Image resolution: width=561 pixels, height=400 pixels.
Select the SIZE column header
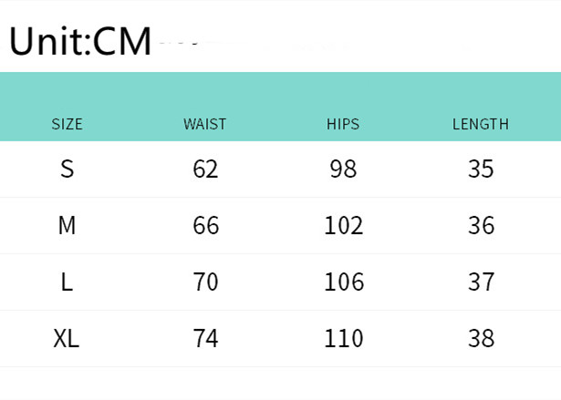pyautogui.click(x=67, y=124)
